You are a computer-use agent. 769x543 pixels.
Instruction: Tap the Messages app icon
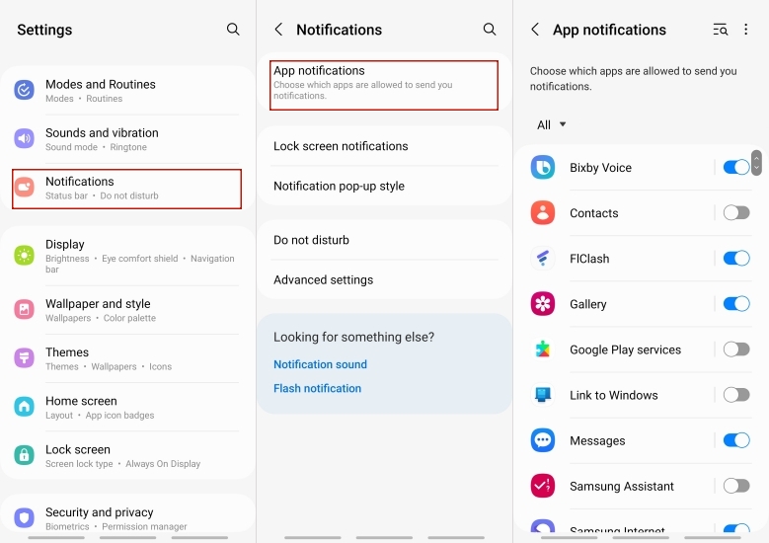click(542, 440)
